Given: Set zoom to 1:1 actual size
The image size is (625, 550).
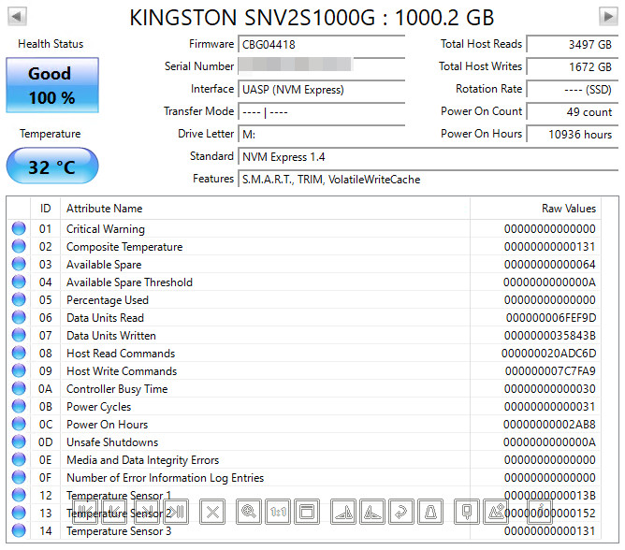Looking at the screenshot, I should (x=278, y=512).
